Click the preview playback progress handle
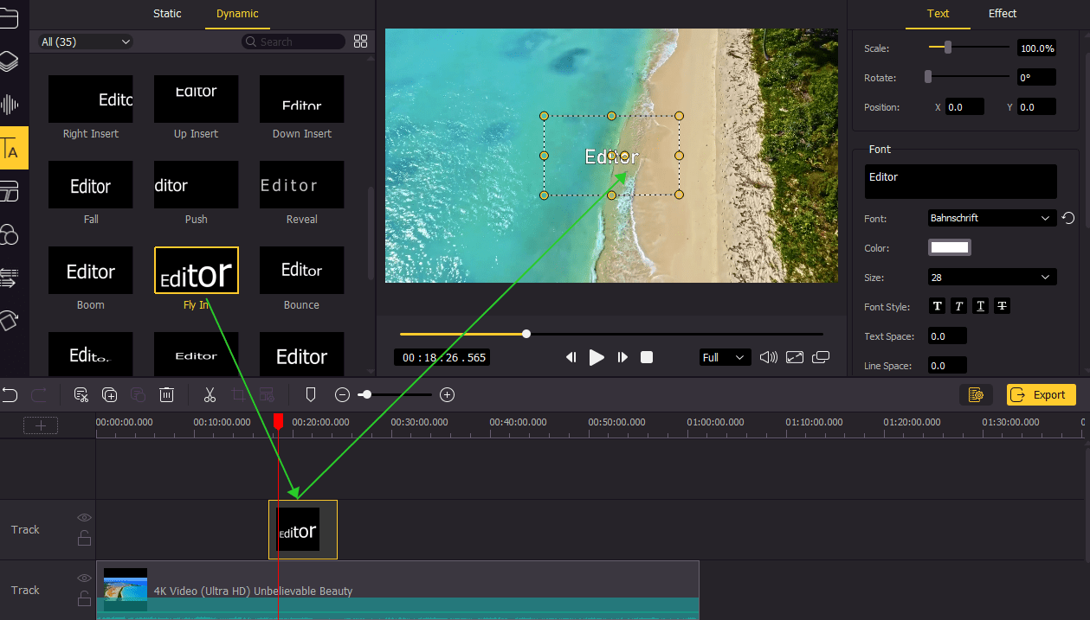This screenshot has width=1090, height=620. [526, 334]
